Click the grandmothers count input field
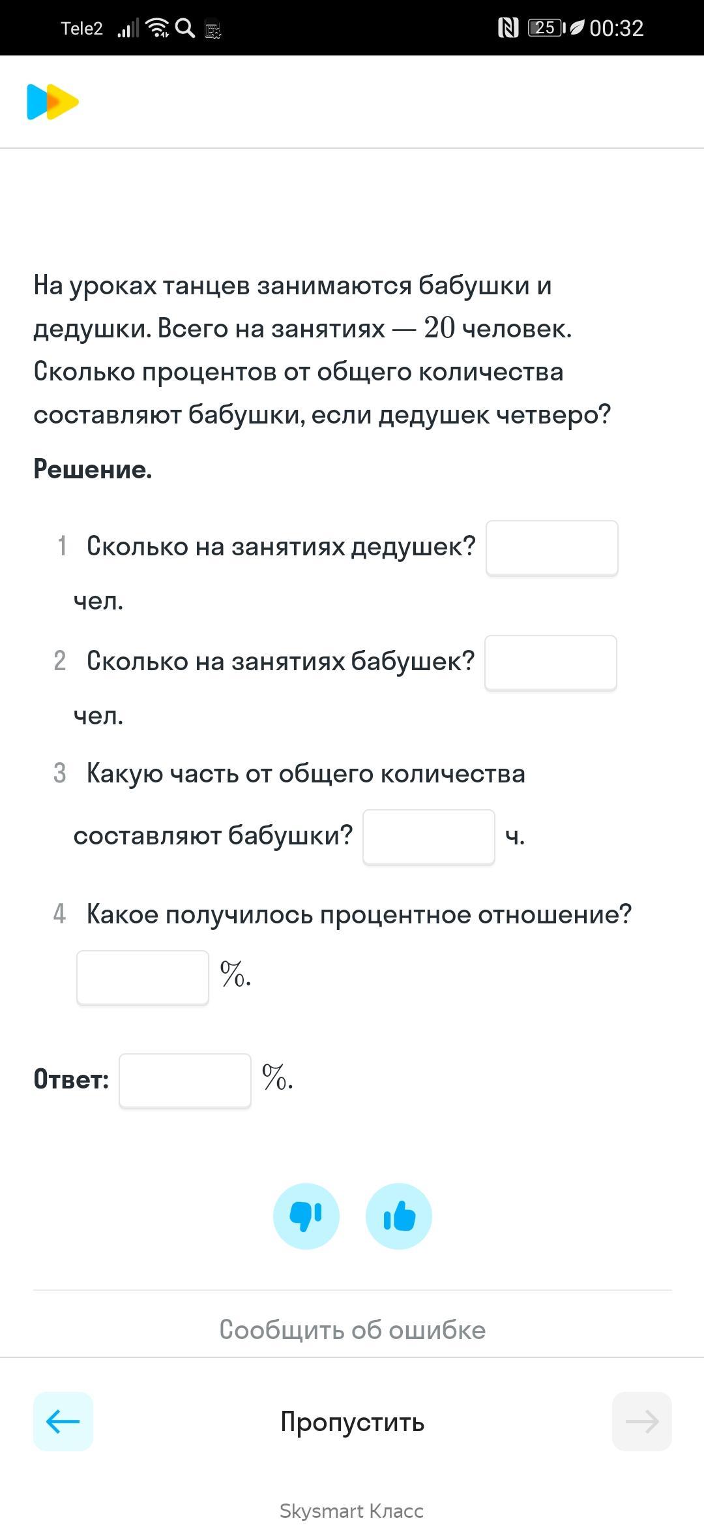The image size is (704, 1527). 551,663
